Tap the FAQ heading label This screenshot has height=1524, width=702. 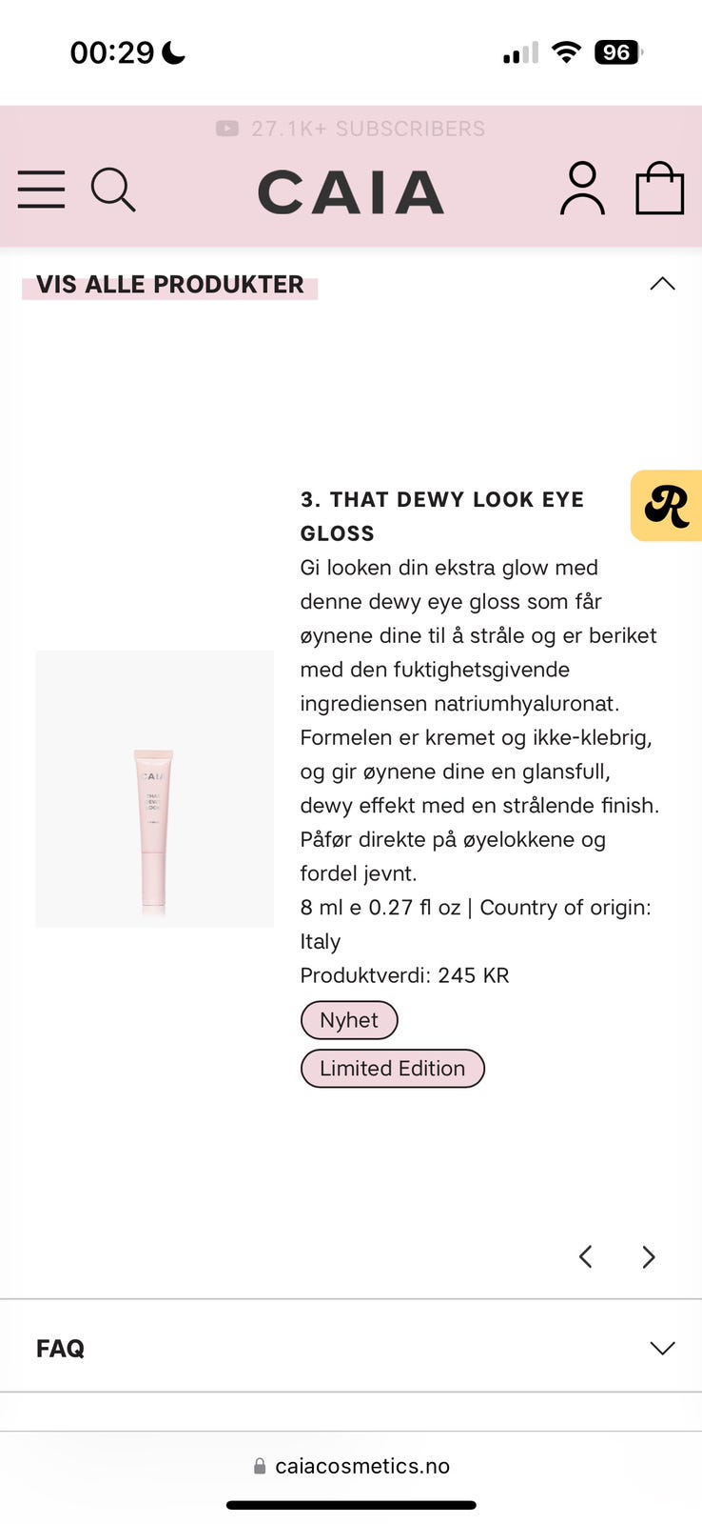coord(60,1348)
